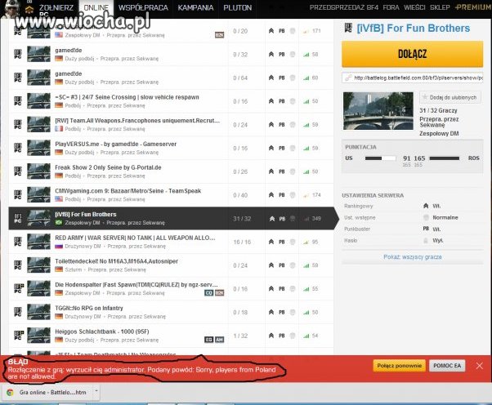Click the BF3 PC icon beside server title

348,28
